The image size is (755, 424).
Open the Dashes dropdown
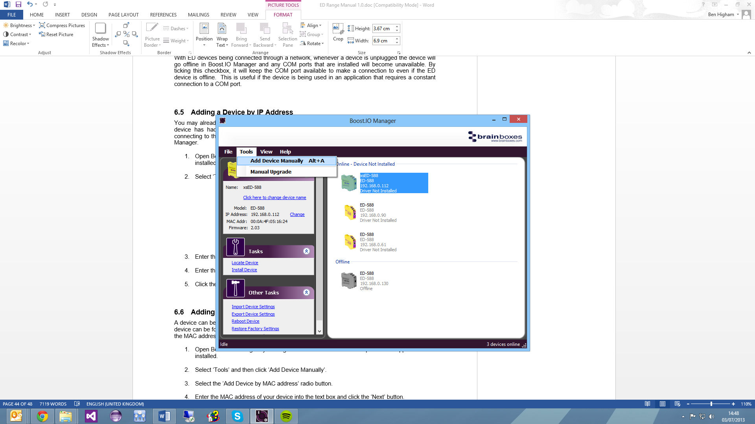(176, 28)
